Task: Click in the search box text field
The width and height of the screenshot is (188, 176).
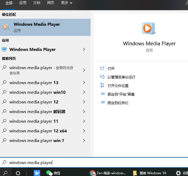Action: pyautogui.click(x=94, y=162)
